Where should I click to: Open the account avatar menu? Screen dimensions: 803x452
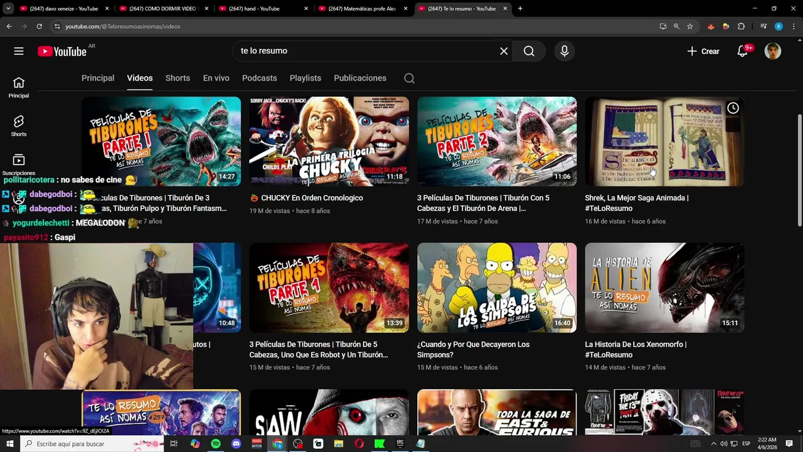click(x=773, y=51)
